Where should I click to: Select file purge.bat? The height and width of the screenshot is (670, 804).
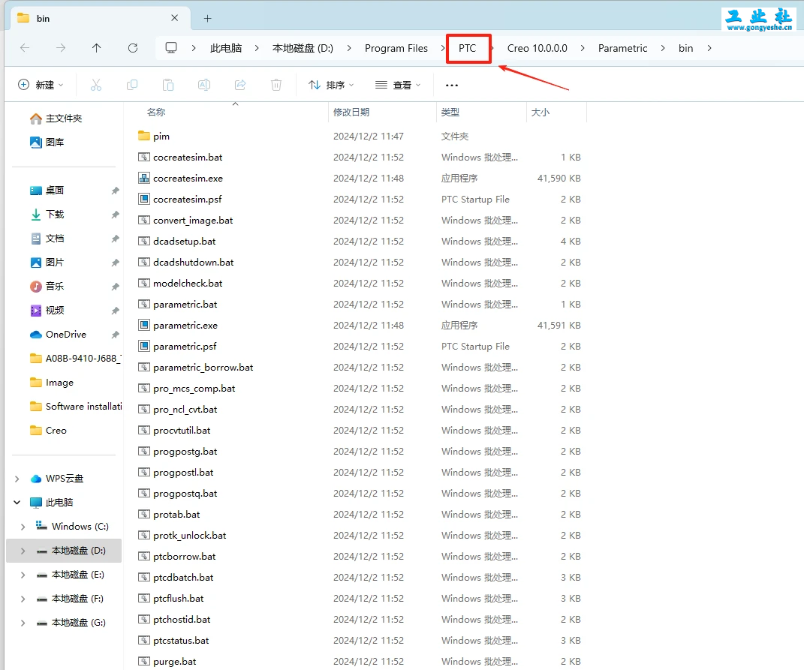point(174,662)
